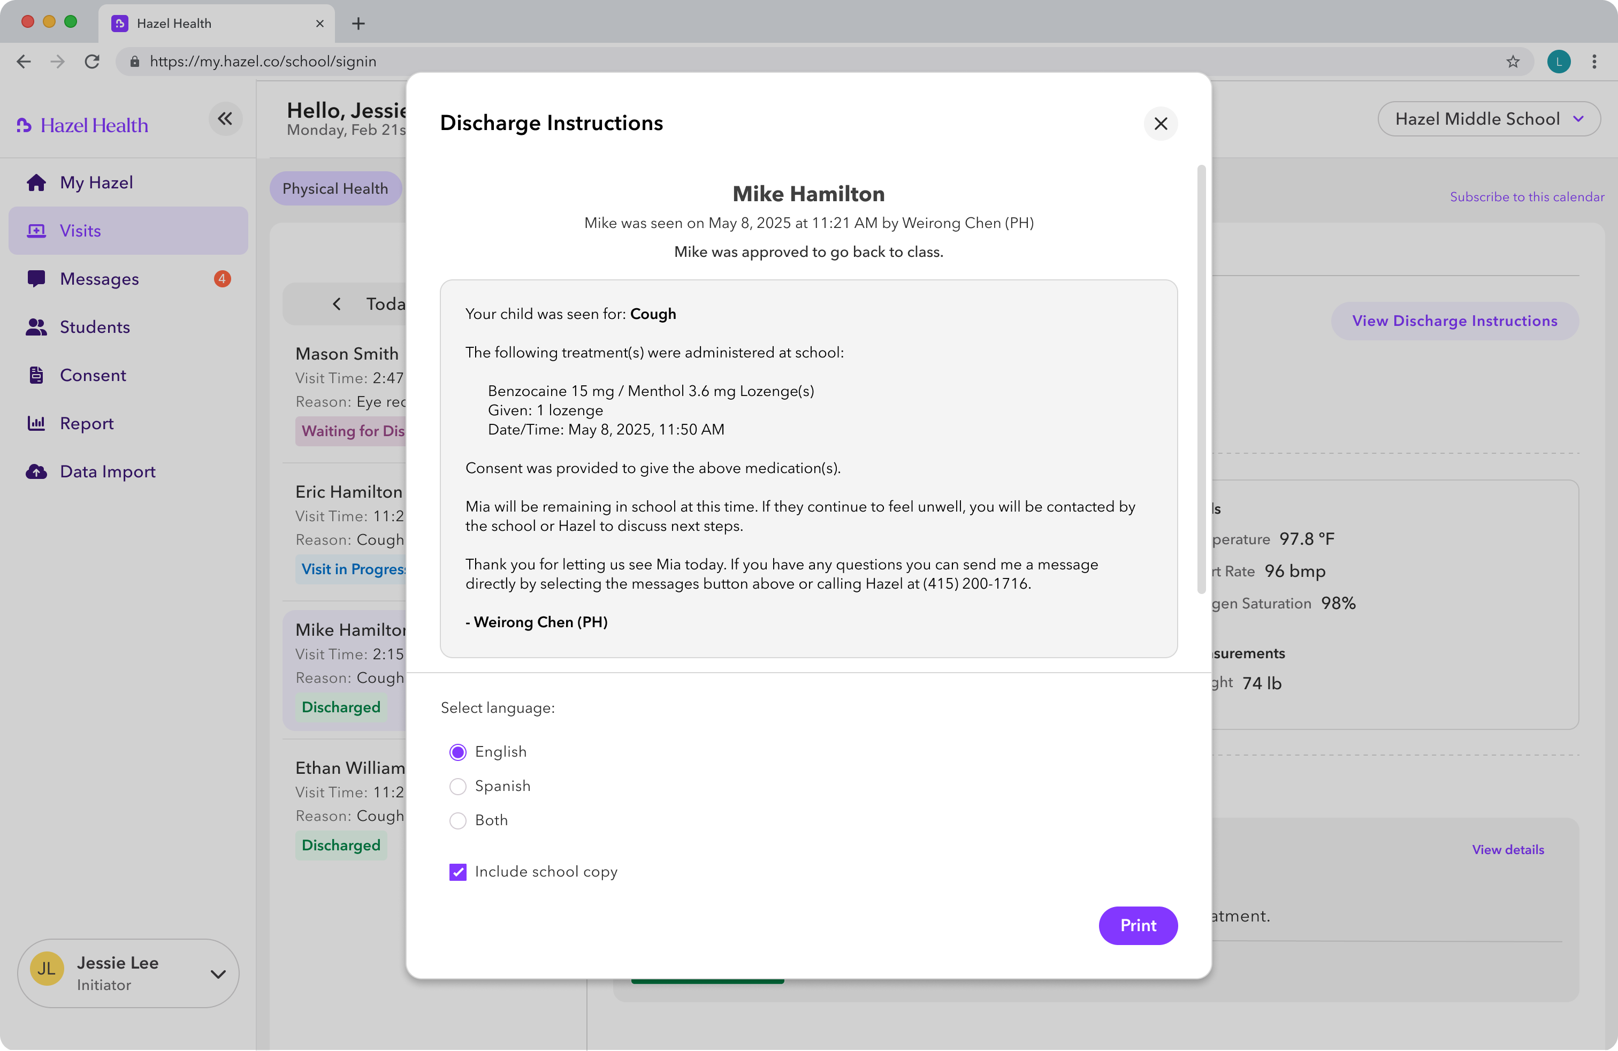The image size is (1618, 1051).
Task: Click the Messages chat bubble icon
Action: (x=36, y=279)
